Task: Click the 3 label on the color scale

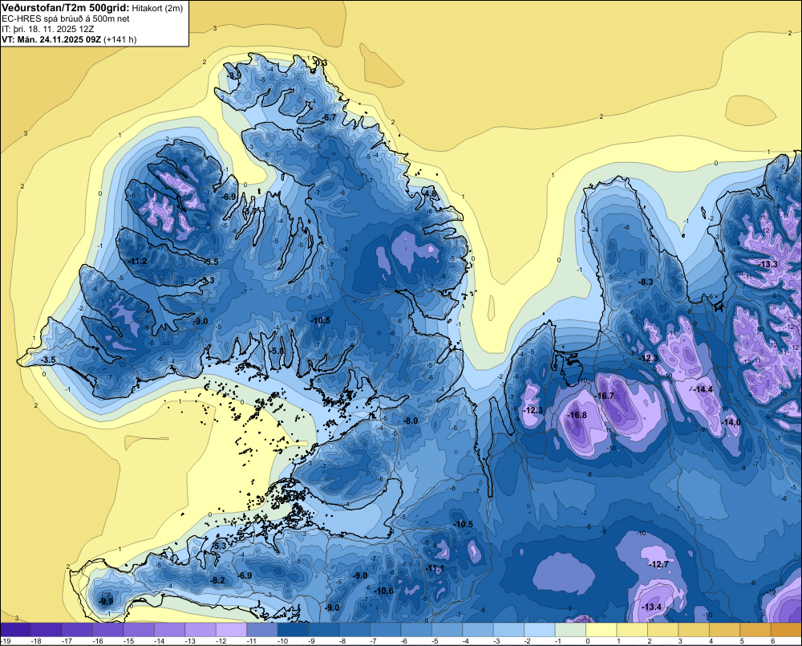Action: pos(680,641)
